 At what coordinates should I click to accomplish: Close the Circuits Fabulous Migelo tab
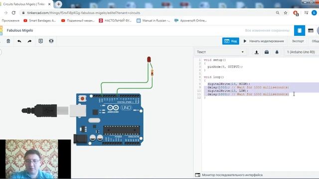[x=49, y=4]
